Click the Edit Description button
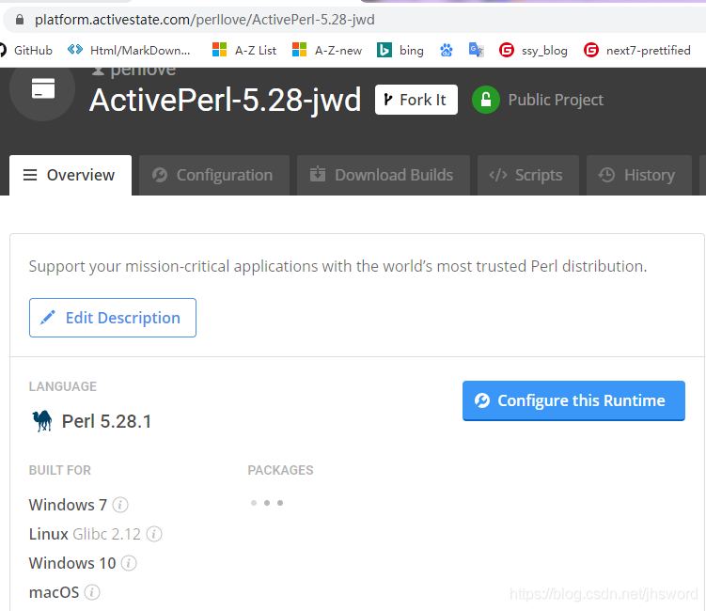 click(112, 318)
